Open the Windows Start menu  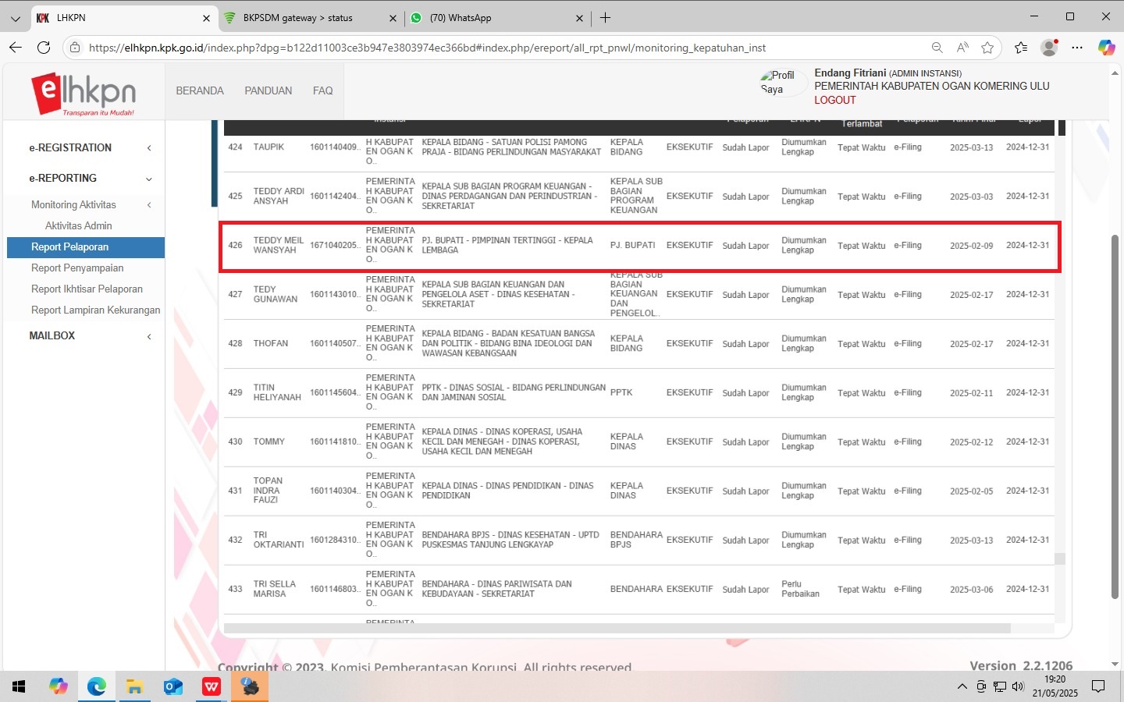point(19,686)
